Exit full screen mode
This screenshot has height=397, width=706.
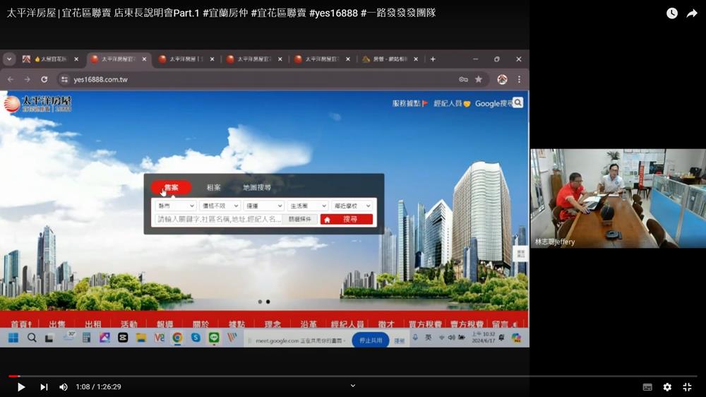pyautogui.click(x=687, y=387)
